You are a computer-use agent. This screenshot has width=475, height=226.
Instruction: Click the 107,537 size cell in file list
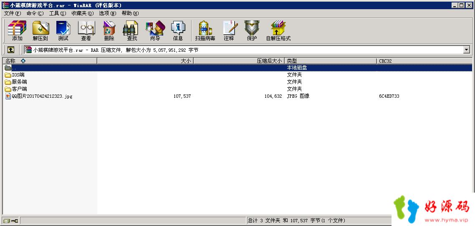[x=182, y=96]
